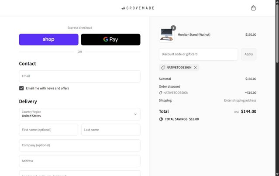Image resolution: width=279 pixels, height=176 pixels.
Task: Remove the NATIVETODESIGN discount code
Action: coord(195,67)
